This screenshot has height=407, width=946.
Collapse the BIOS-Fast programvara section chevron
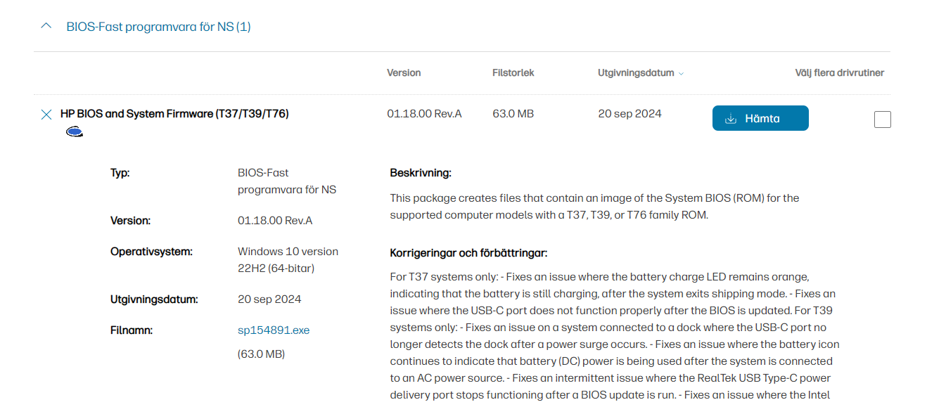[x=46, y=27]
